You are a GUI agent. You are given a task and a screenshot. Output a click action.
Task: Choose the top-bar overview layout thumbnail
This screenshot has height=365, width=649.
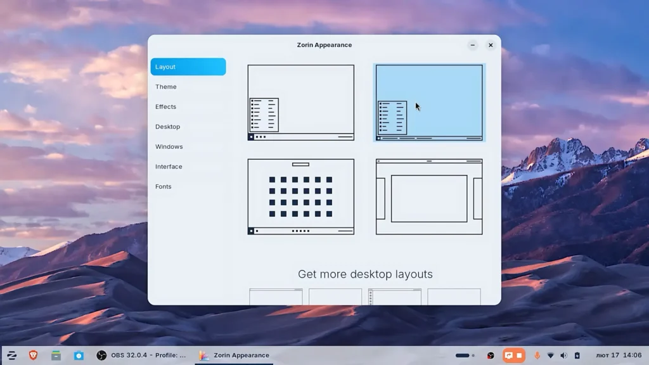[429, 196]
